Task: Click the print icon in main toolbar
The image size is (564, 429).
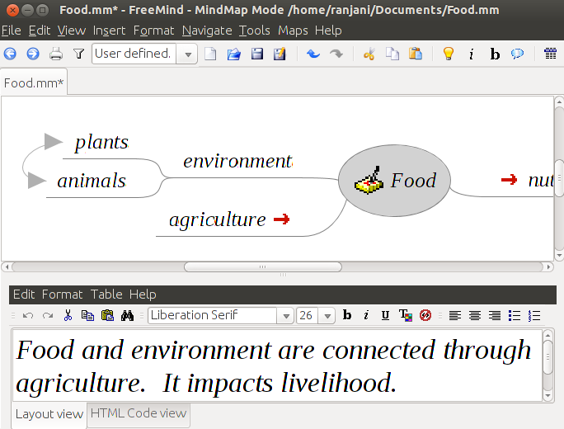Action: pyautogui.click(x=56, y=54)
